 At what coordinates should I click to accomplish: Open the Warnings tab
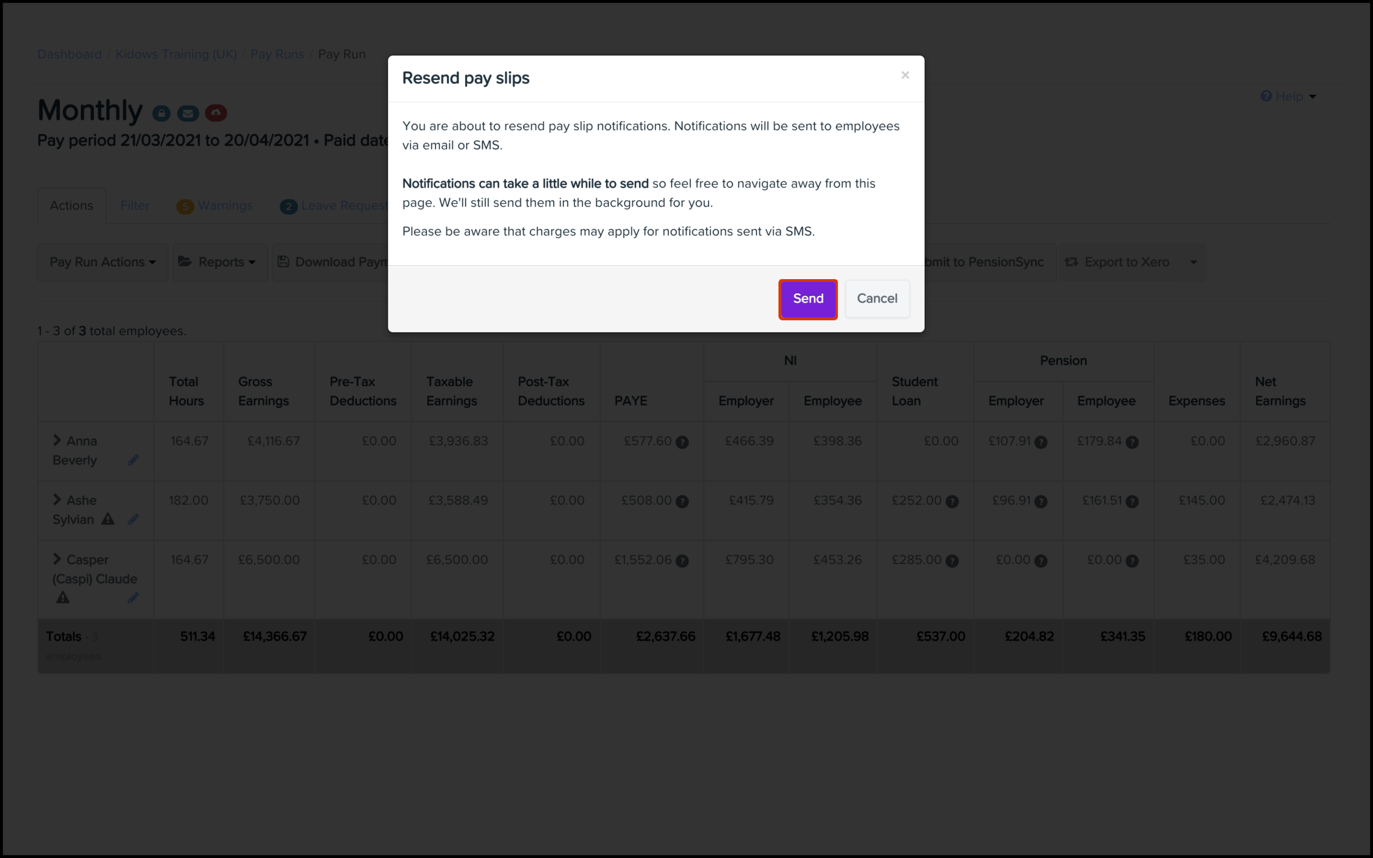[215, 206]
